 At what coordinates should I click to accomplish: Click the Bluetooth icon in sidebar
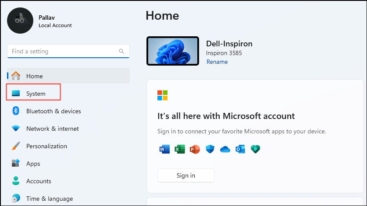pos(16,111)
